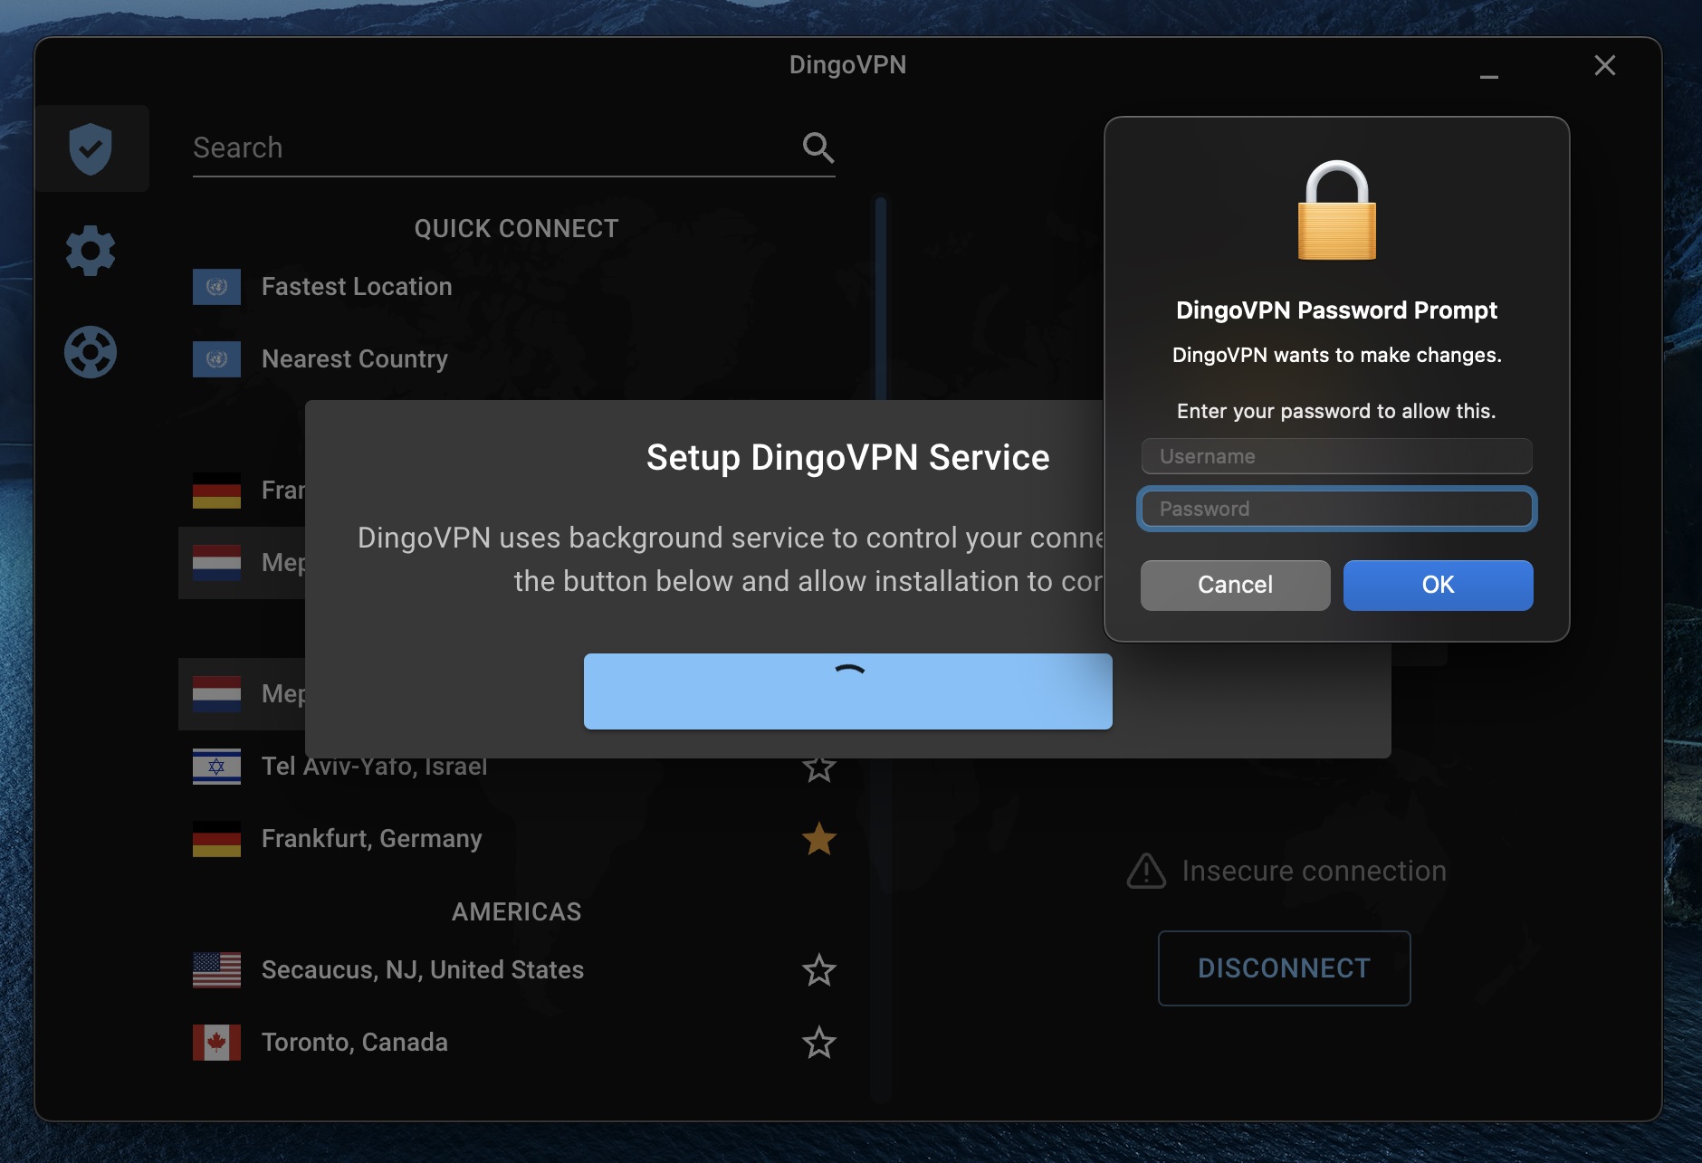Viewport: 1702px width, 1163px height.
Task: Click the Insecure connection warning icon
Action: point(1146,871)
